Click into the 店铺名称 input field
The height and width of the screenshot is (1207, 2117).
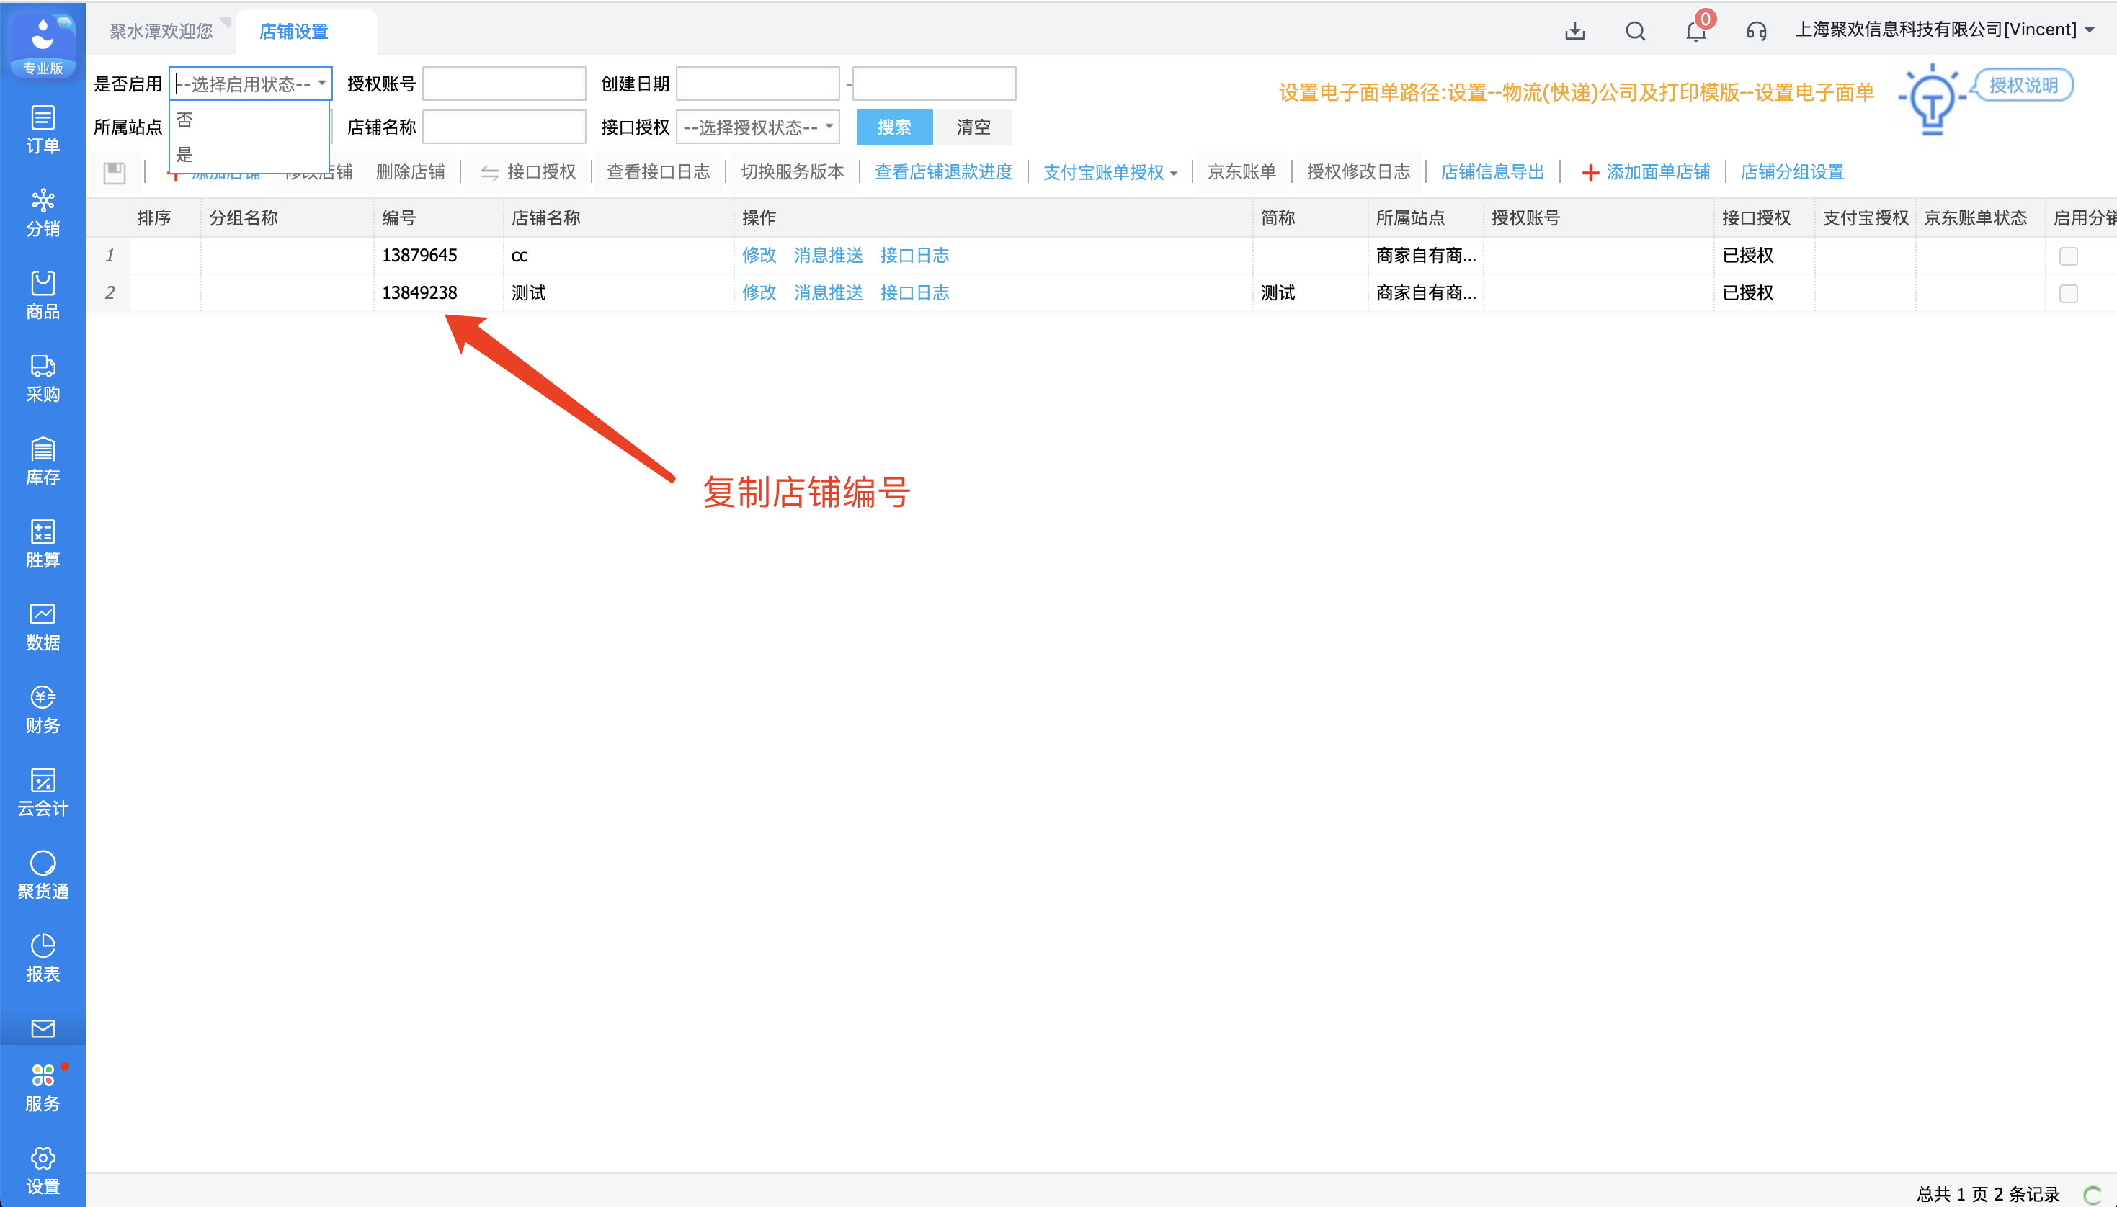[504, 127]
